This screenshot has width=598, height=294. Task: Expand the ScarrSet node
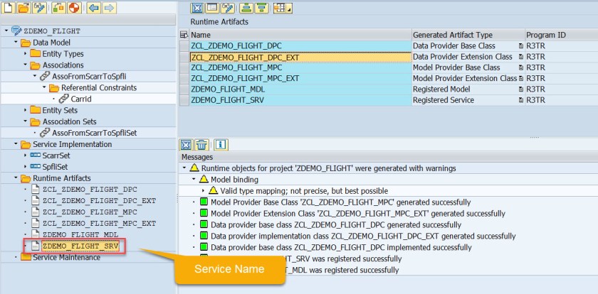[x=26, y=156]
